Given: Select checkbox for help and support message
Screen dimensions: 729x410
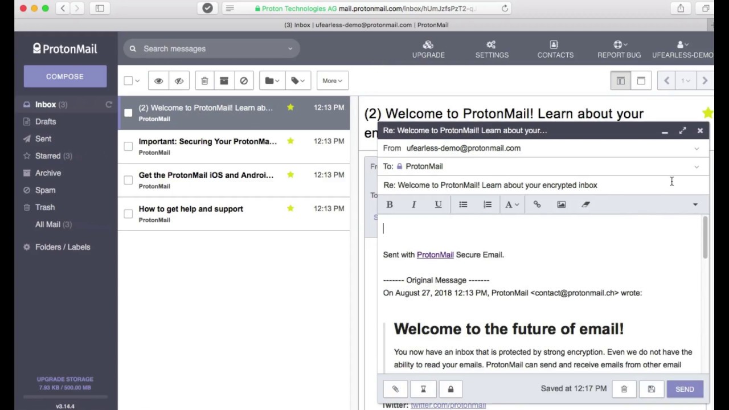Looking at the screenshot, I should (x=128, y=214).
